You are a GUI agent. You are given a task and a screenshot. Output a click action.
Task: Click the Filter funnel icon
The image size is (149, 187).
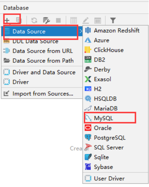(x=113, y=20)
